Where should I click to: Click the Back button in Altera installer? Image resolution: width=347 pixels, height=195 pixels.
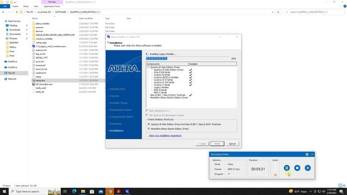[x=202, y=144]
